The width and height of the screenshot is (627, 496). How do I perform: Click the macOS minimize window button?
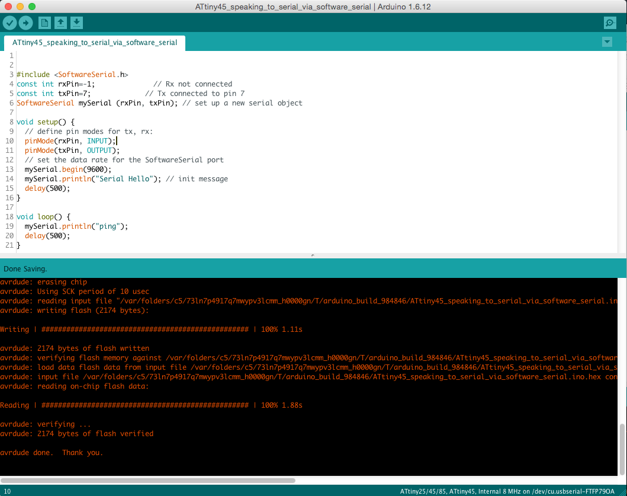pos(20,7)
